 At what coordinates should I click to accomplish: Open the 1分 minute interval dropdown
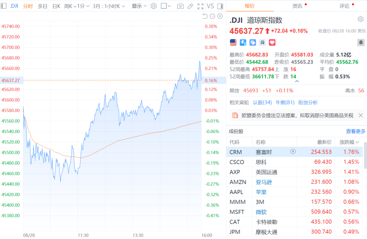(x=83, y=6)
